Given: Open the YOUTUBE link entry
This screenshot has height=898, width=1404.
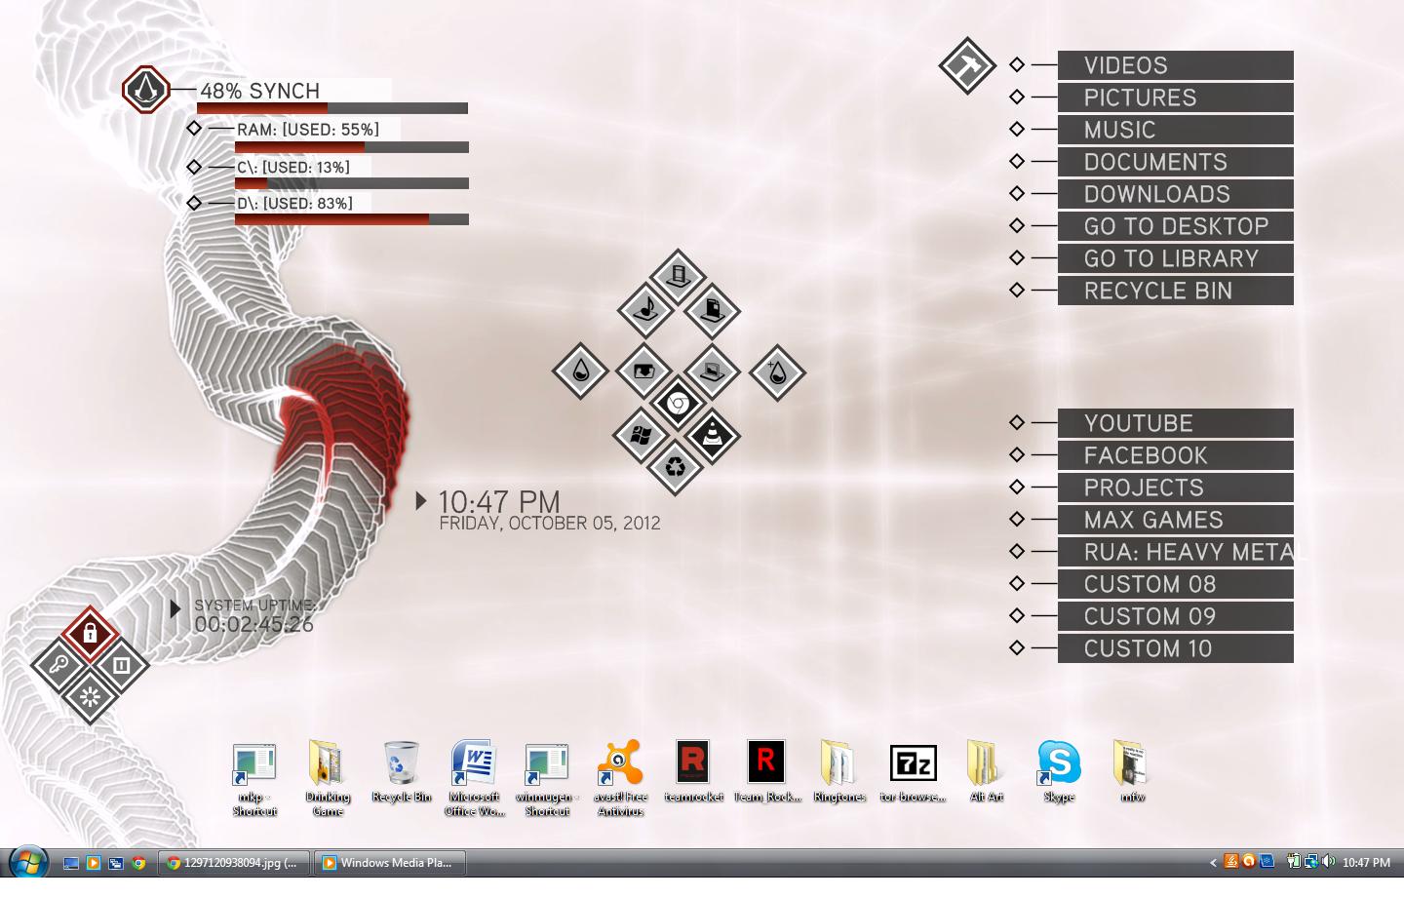Looking at the screenshot, I should click(1175, 423).
